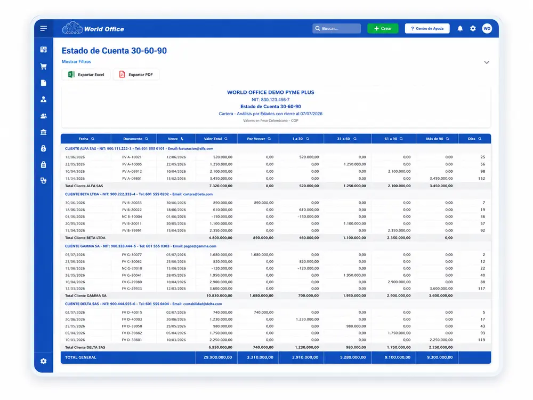This screenshot has width=533, height=400.
Task: Click total value 29.900.000,00
Action: click(217, 357)
